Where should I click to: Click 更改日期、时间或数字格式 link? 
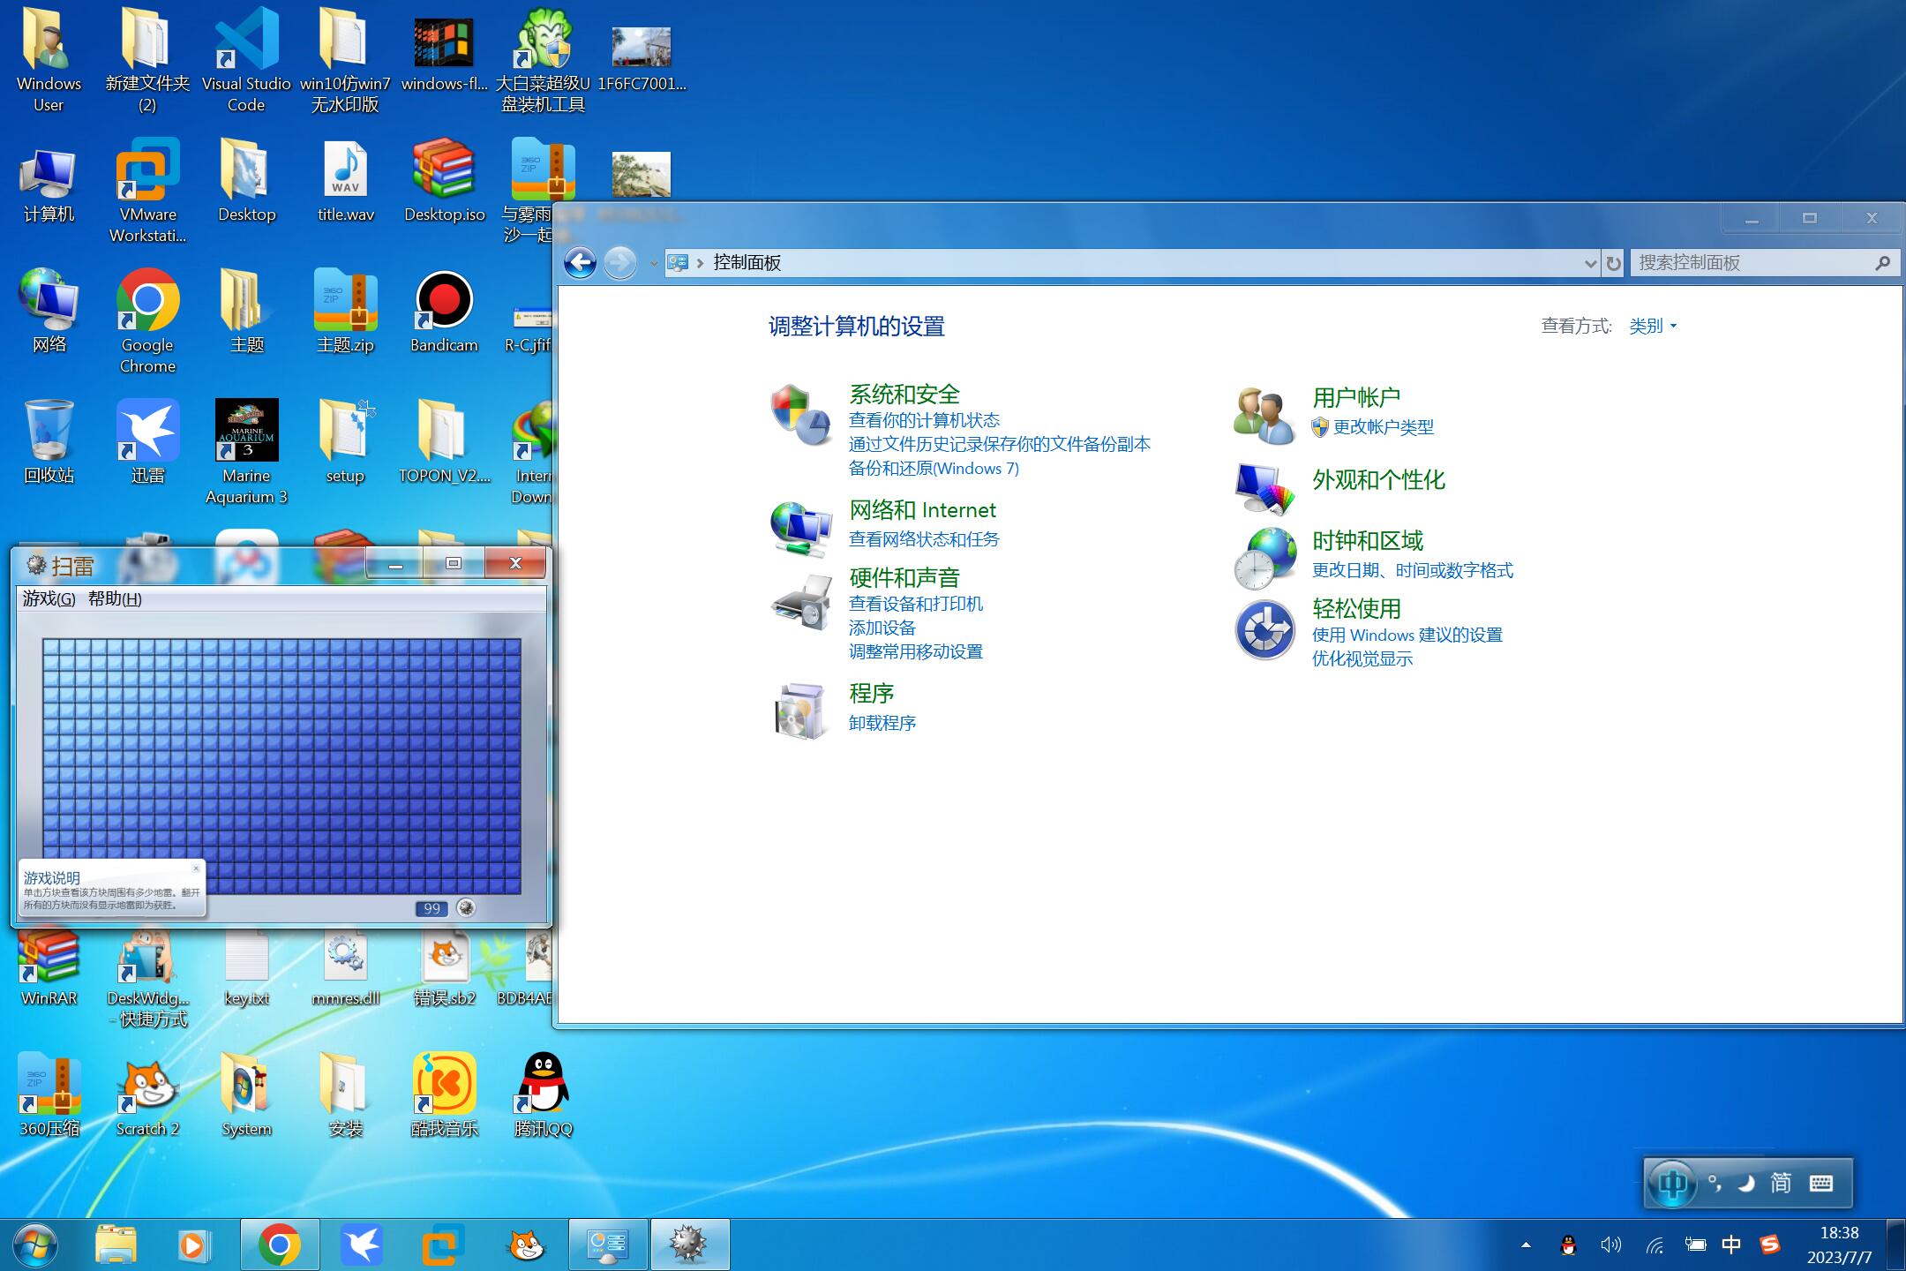(1412, 570)
